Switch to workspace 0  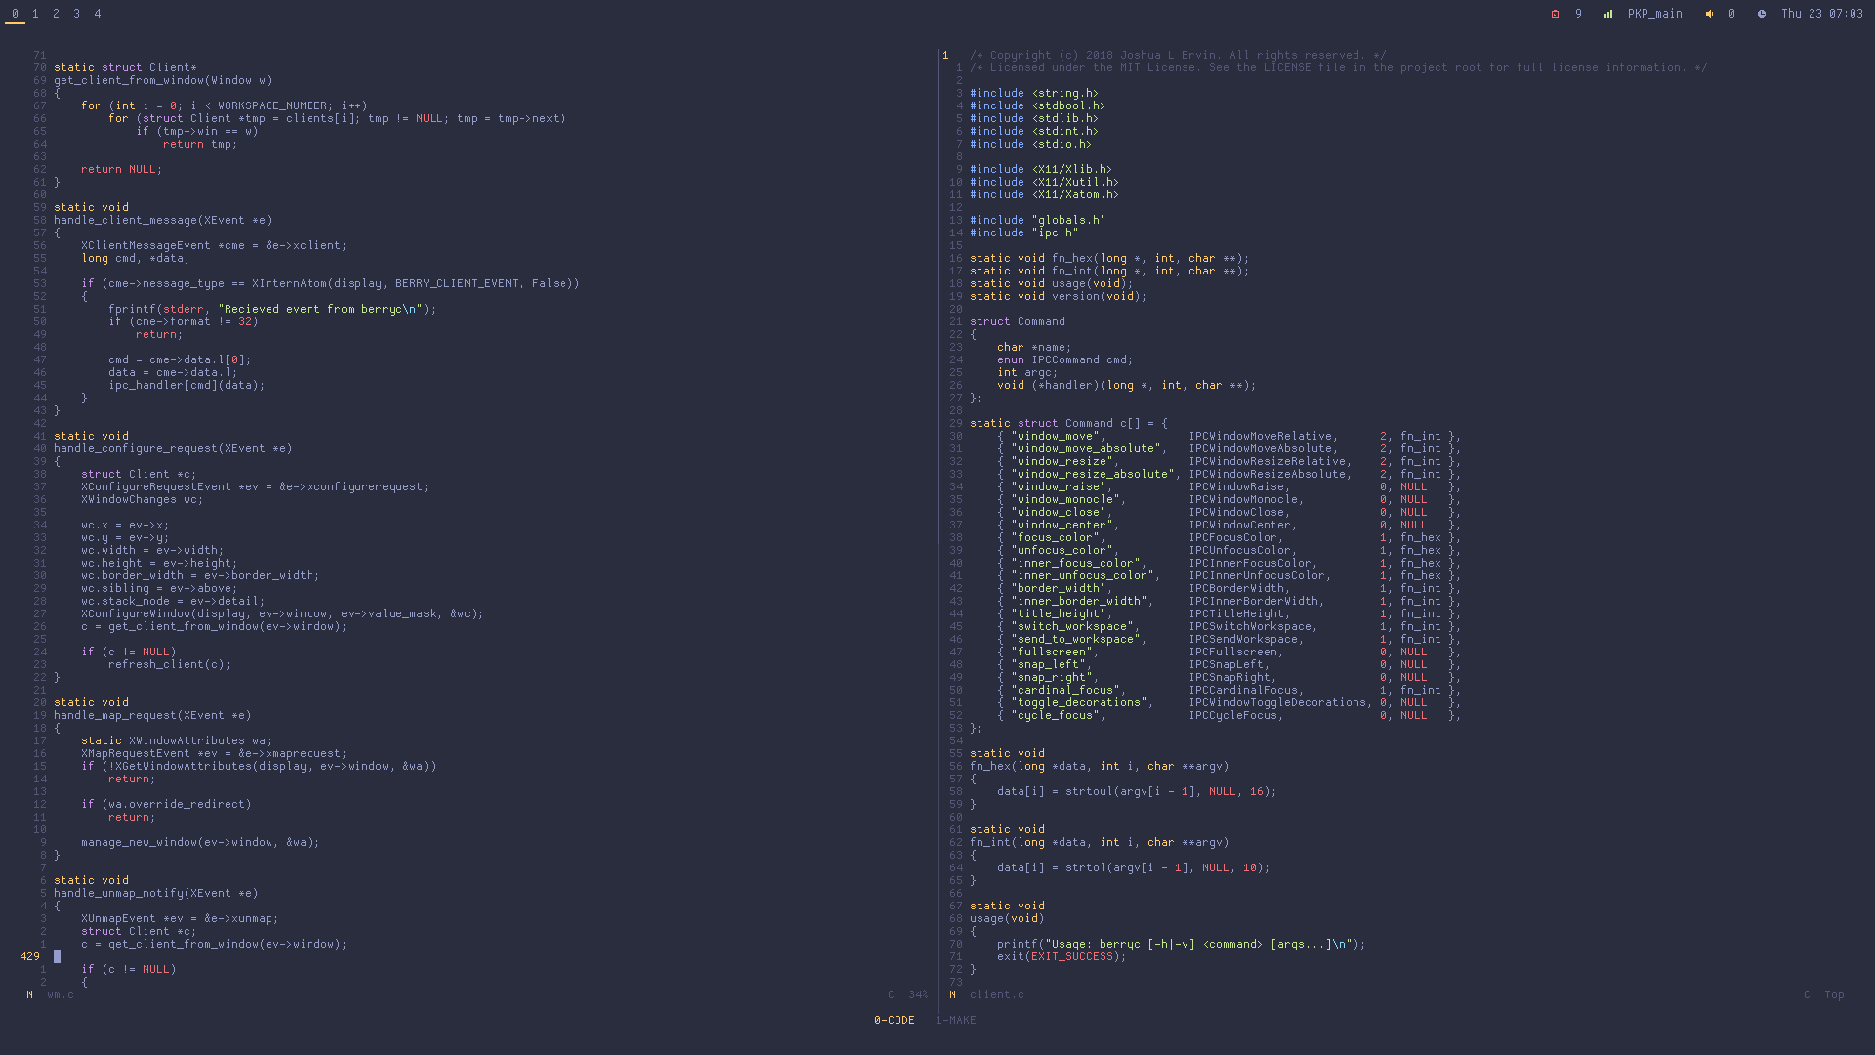[15, 14]
